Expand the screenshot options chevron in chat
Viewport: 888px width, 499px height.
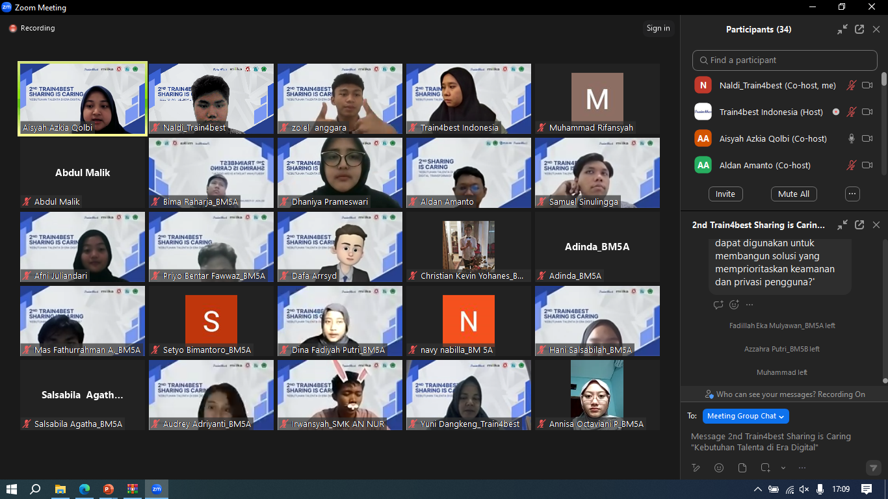pyautogui.click(x=784, y=467)
